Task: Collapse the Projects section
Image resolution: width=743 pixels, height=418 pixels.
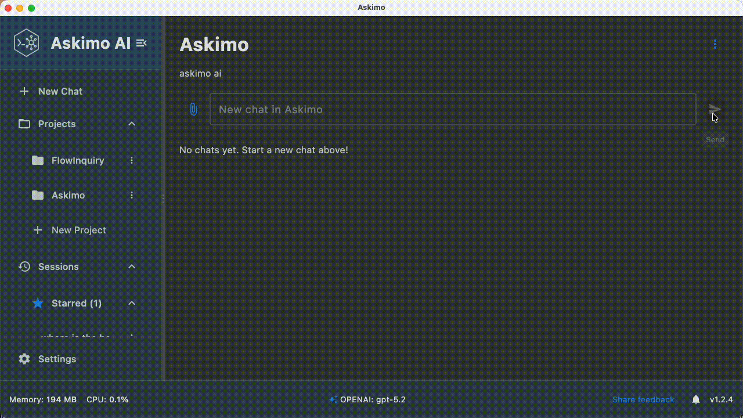Action: tap(131, 124)
